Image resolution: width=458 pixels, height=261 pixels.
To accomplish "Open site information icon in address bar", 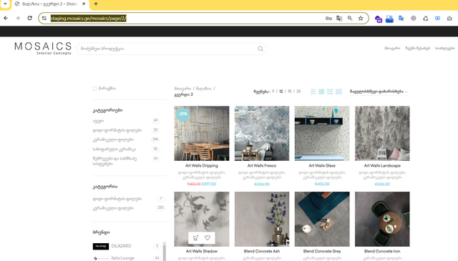I will point(44,18).
